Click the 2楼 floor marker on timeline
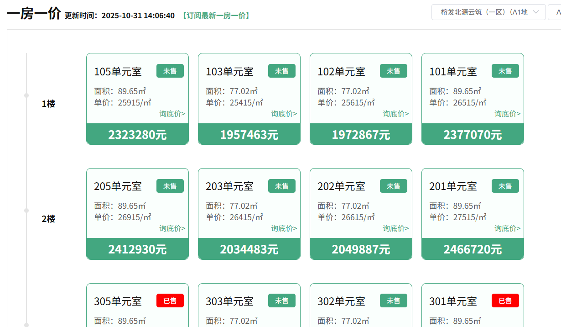This screenshot has height=327, width=561. [x=48, y=219]
